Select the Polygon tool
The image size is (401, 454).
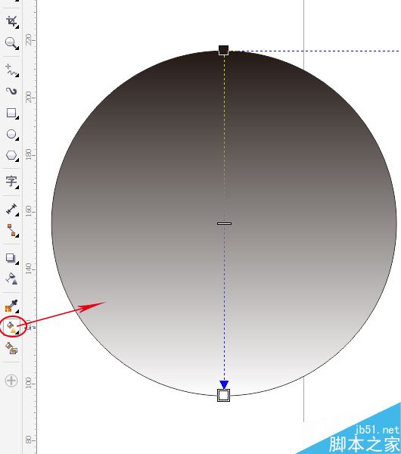pyautogui.click(x=12, y=155)
